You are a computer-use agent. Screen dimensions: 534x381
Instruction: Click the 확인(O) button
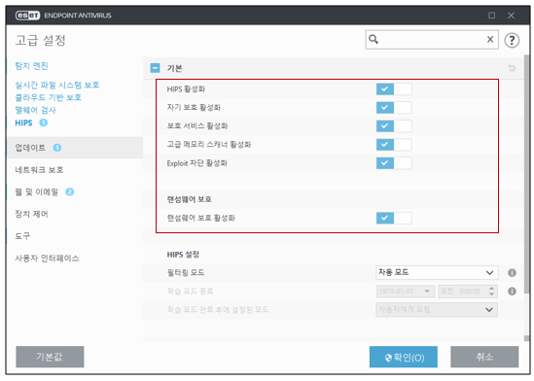(x=404, y=357)
